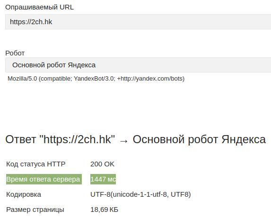Click the Робот field label

(15, 53)
